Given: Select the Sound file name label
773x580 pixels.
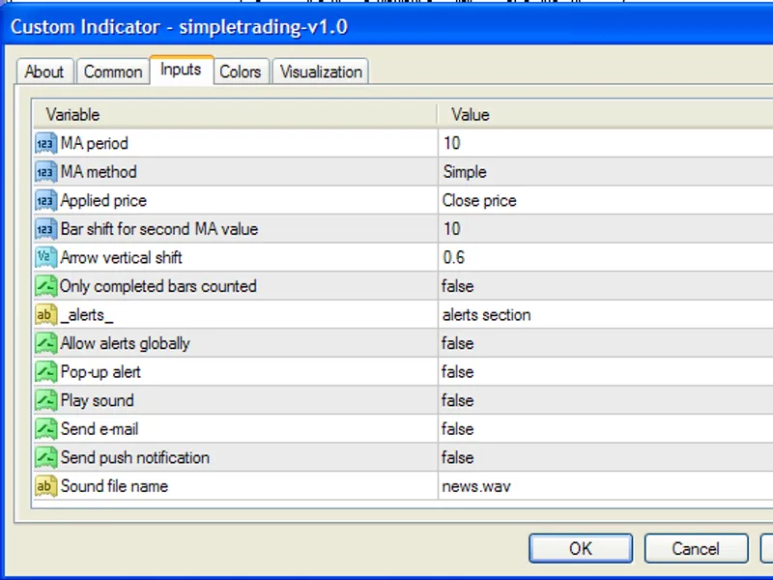Looking at the screenshot, I should pyautogui.click(x=114, y=486).
